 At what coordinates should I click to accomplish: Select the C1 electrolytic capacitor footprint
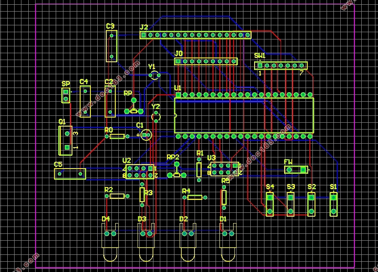[146, 135]
